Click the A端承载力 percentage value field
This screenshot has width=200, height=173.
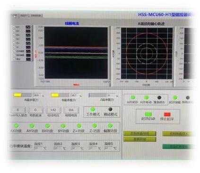[x=37, y=95]
